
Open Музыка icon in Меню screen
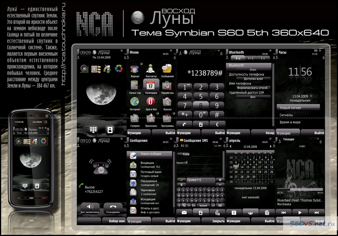[x=167, y=102]
